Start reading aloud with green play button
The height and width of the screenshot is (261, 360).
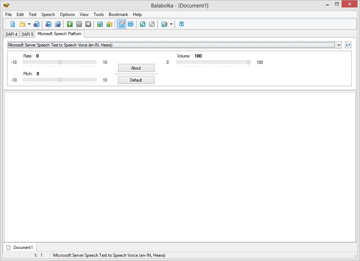(x=70, y=24)
